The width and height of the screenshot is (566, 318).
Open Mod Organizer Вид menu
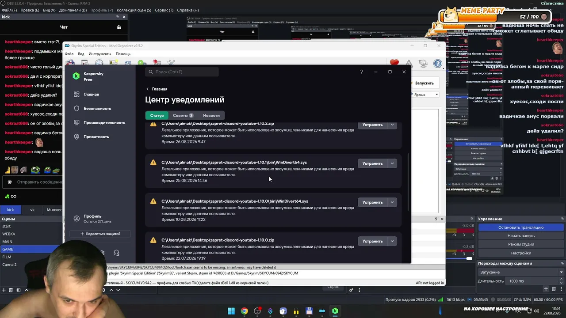point(81,54)
